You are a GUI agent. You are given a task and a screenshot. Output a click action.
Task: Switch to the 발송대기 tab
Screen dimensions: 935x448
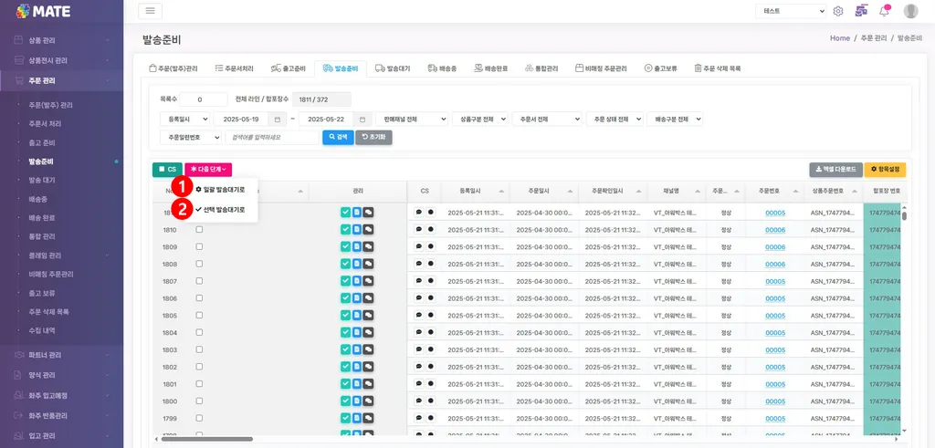click(394, 68)
